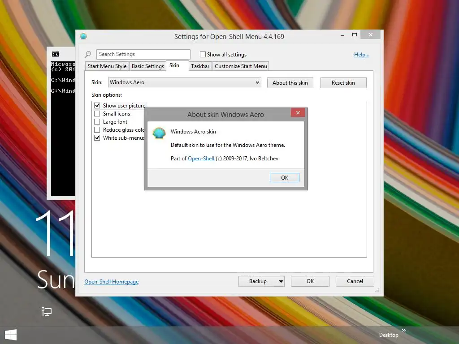Screen dimensions: 459x344
Task: Click the Windows Start button on the taskbar
Action: coord(11,335)
